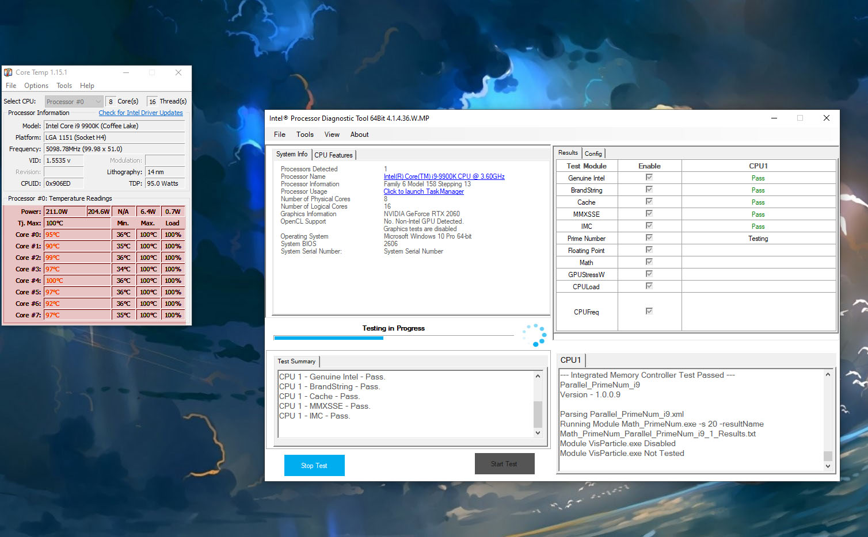
Task: Toggle the Cache test checkbox
Action: [x=649, y=202]
